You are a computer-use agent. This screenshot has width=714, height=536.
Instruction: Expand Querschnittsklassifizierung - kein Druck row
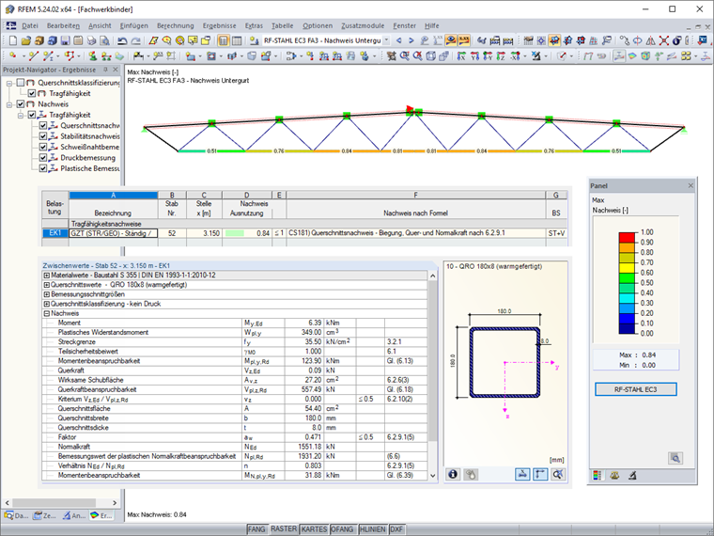click(x=46, y=304)
